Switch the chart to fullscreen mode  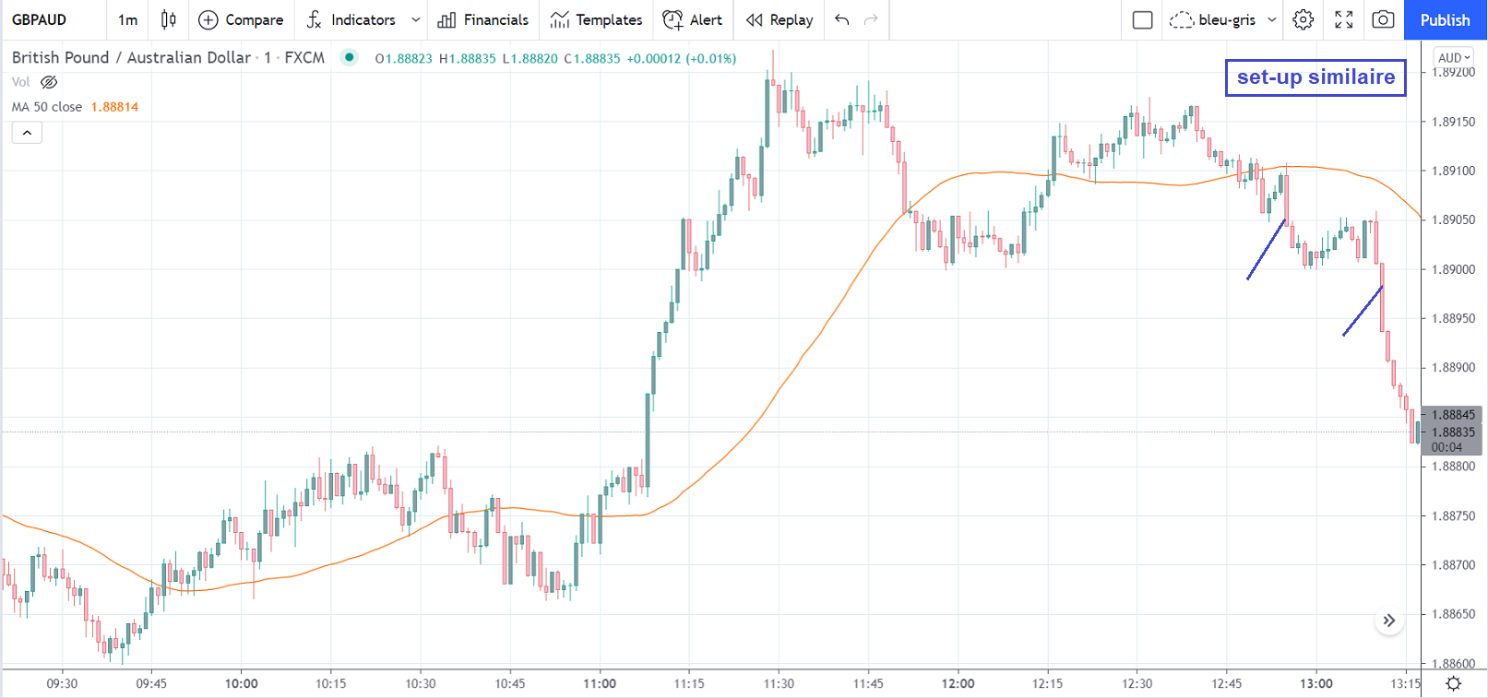pyautogui.click(x=1344, y=19)
